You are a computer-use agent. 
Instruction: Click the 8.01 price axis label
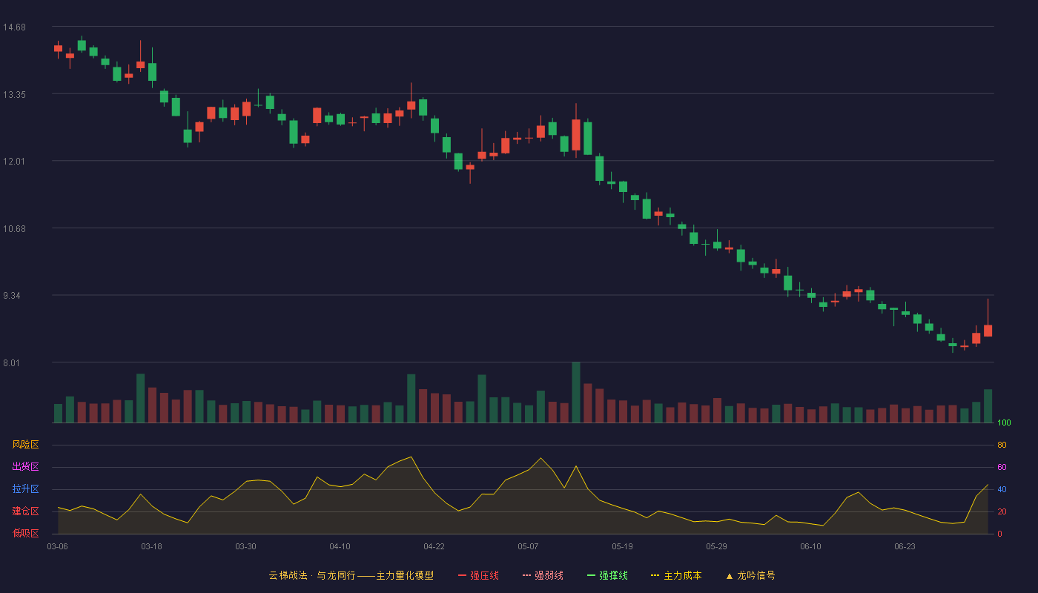[x=14, y=362]
